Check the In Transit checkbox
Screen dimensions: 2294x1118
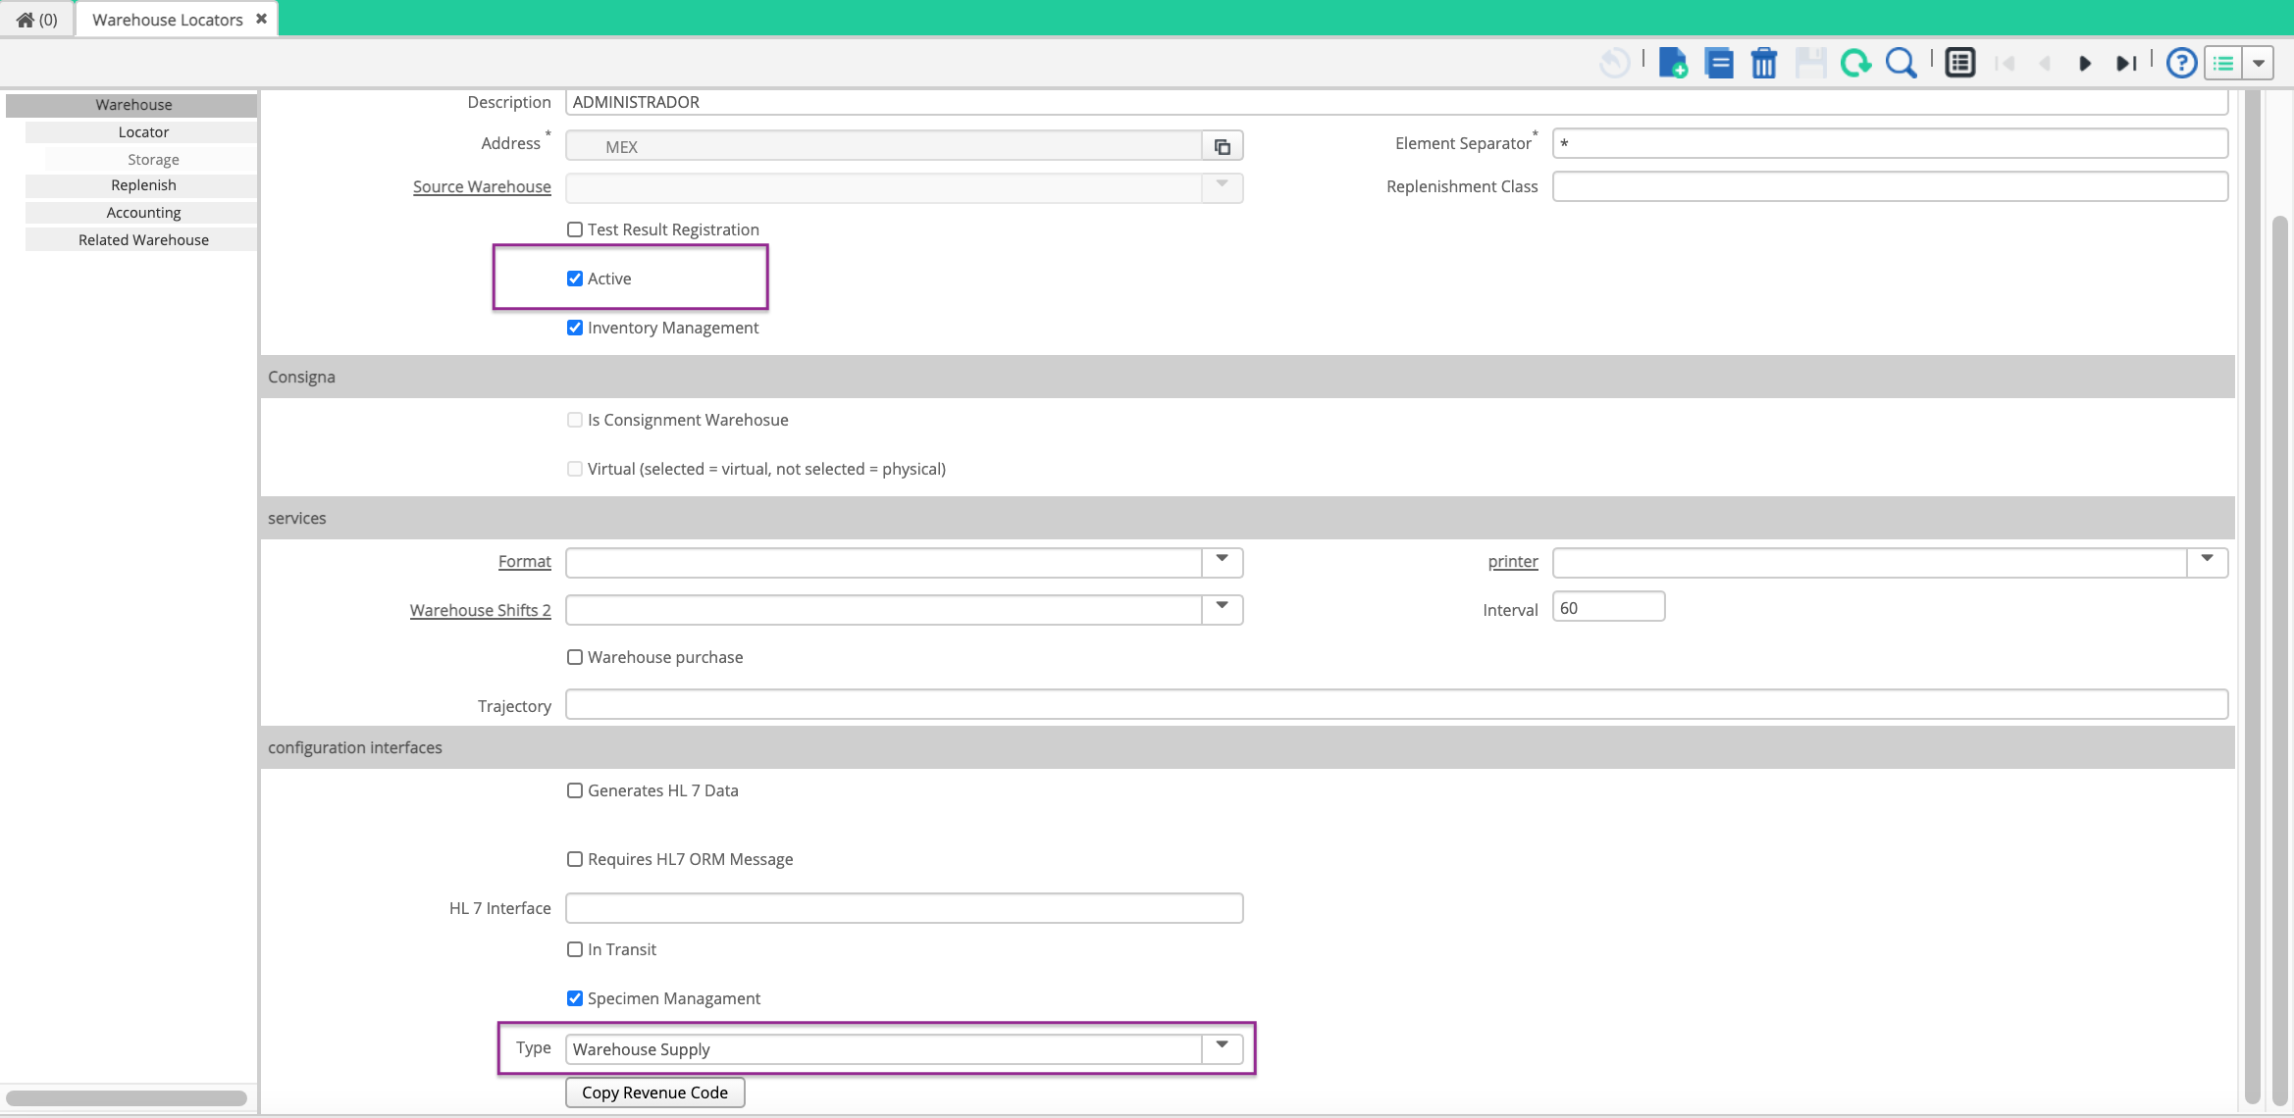pos(575,948)
